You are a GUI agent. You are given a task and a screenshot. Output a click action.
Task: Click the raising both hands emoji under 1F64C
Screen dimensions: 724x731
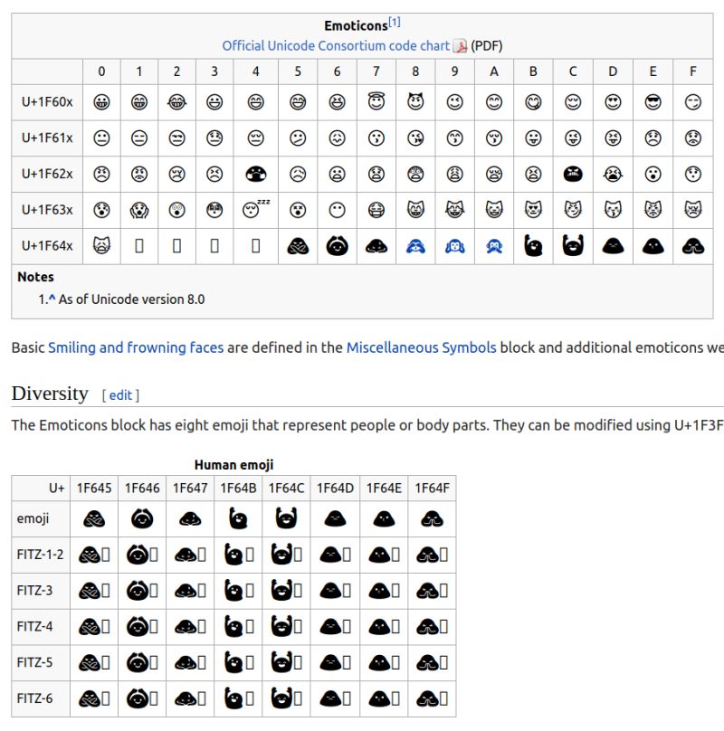tap(286, 518)
